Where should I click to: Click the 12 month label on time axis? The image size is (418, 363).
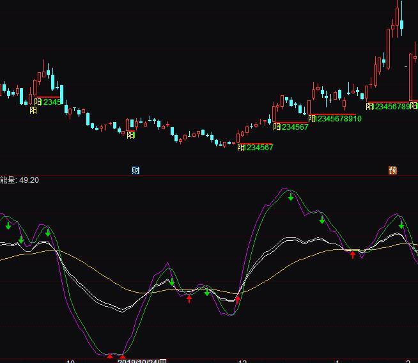[x=242, y=361]
